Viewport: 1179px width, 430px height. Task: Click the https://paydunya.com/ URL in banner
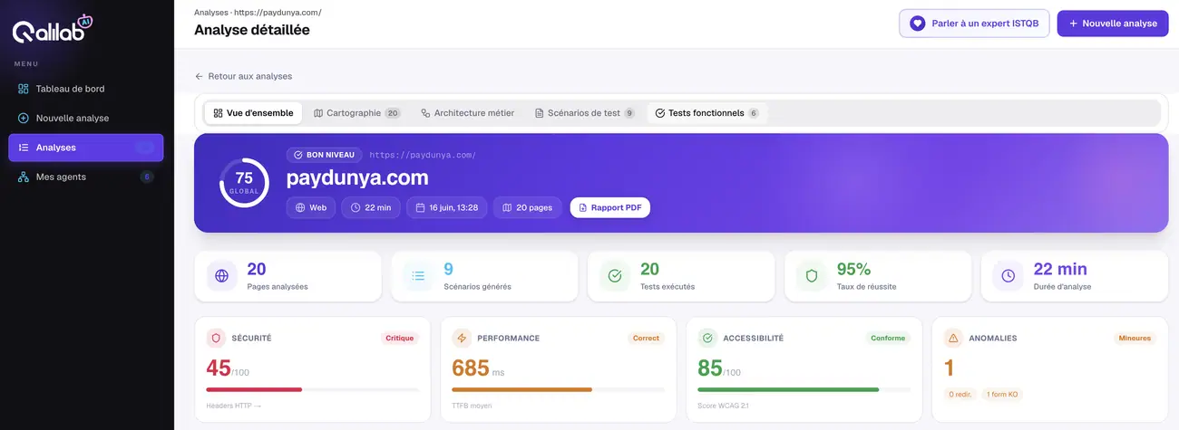coord(423,155)
